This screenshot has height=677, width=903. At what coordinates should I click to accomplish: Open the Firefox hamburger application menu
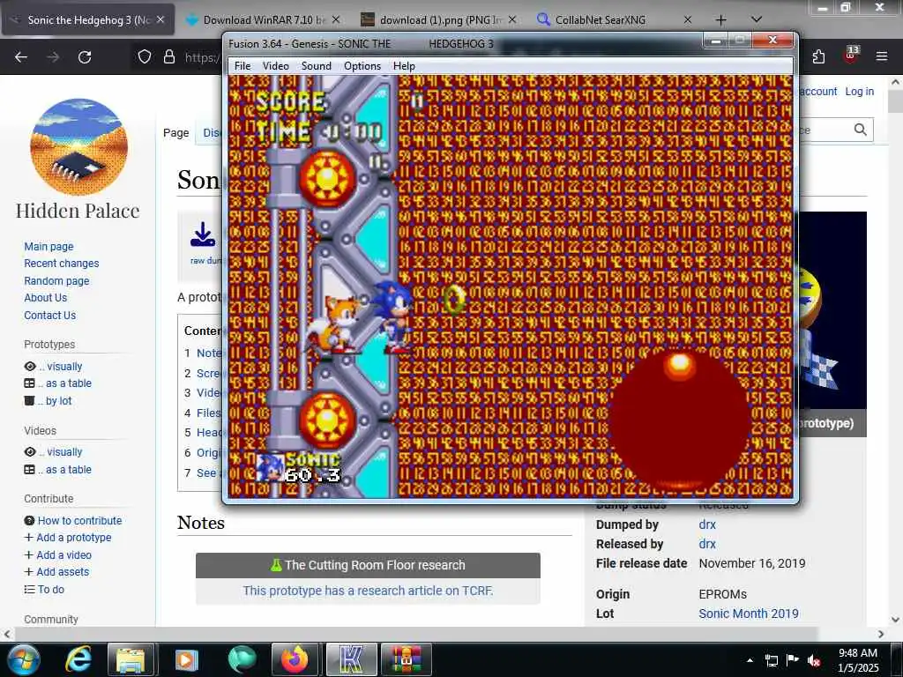point(882,56)
